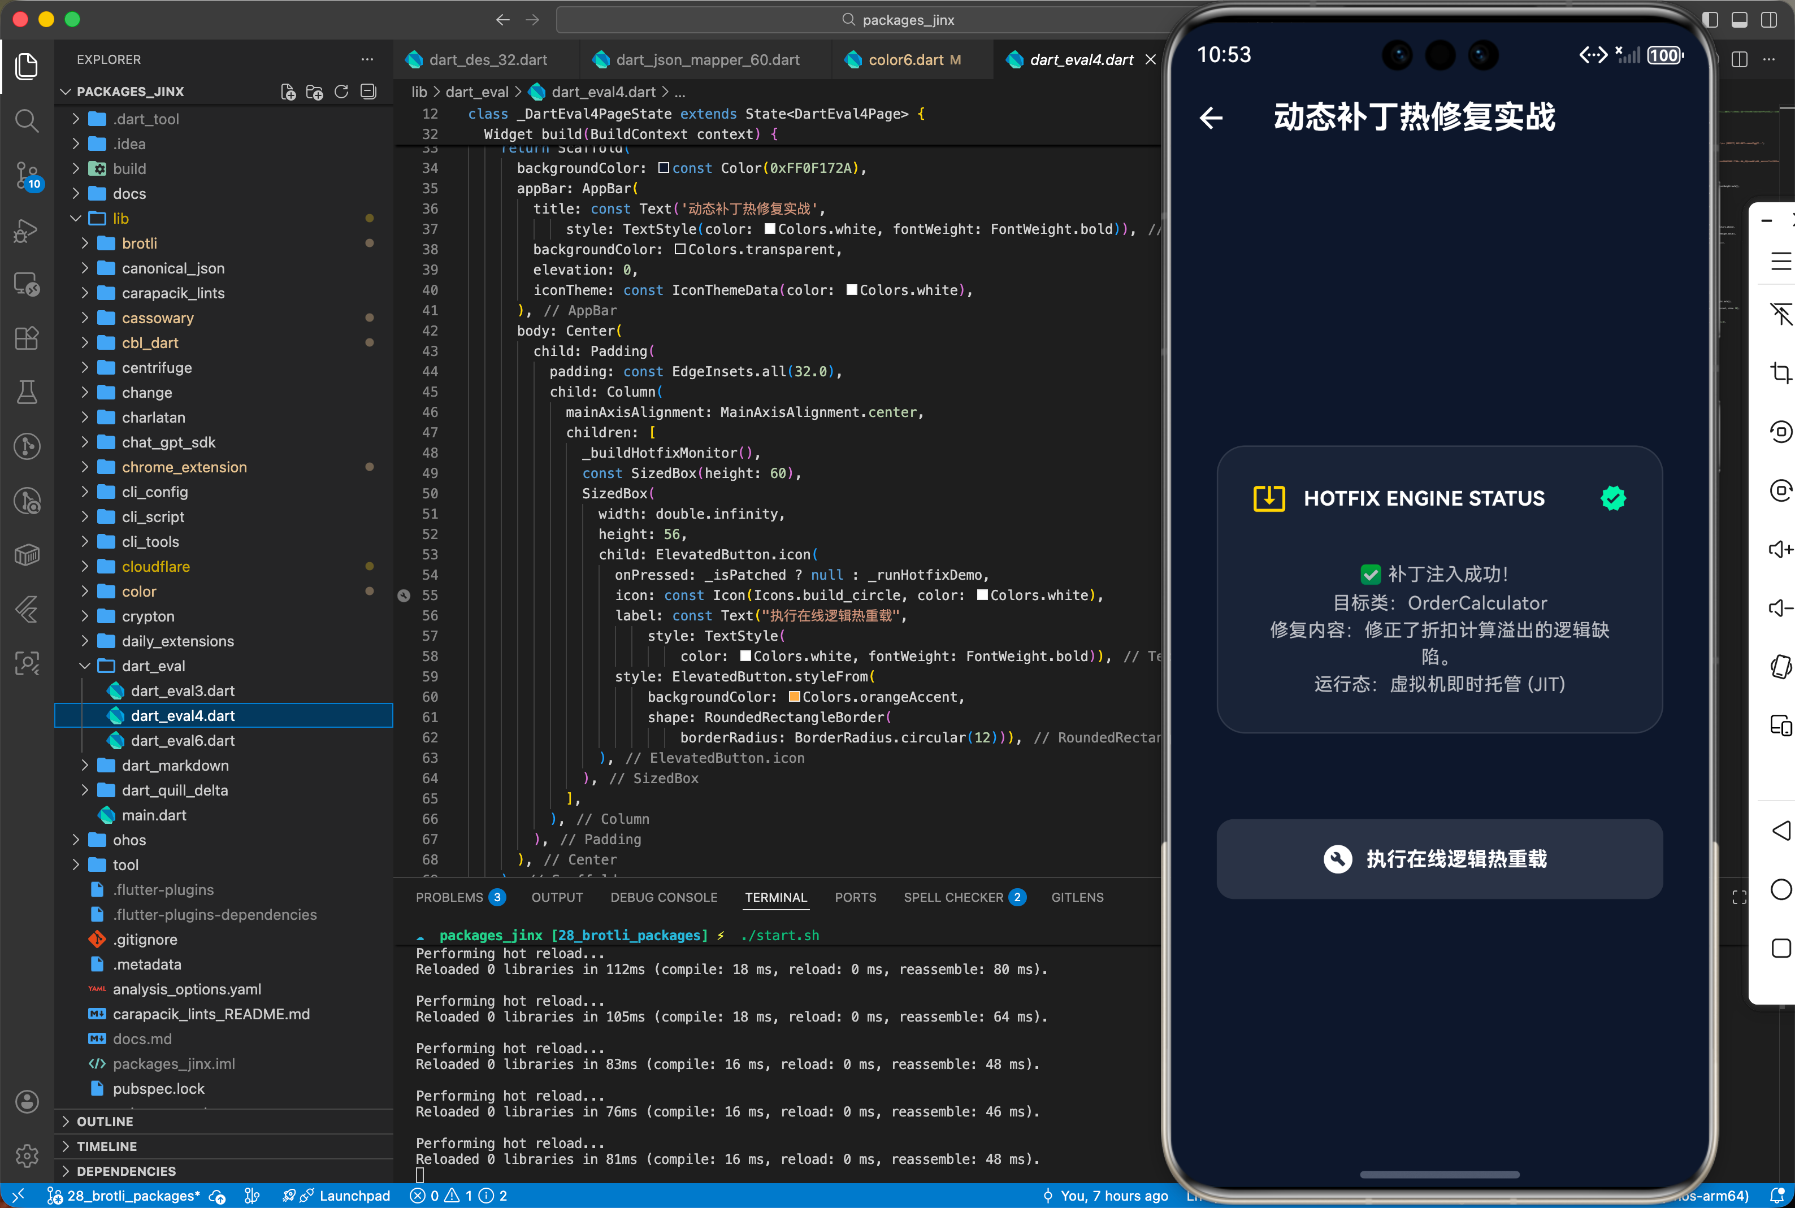This screenshot has width=1795, height=1208.
Task: Expand the brotli folder
Action: [x=138, y=244]
